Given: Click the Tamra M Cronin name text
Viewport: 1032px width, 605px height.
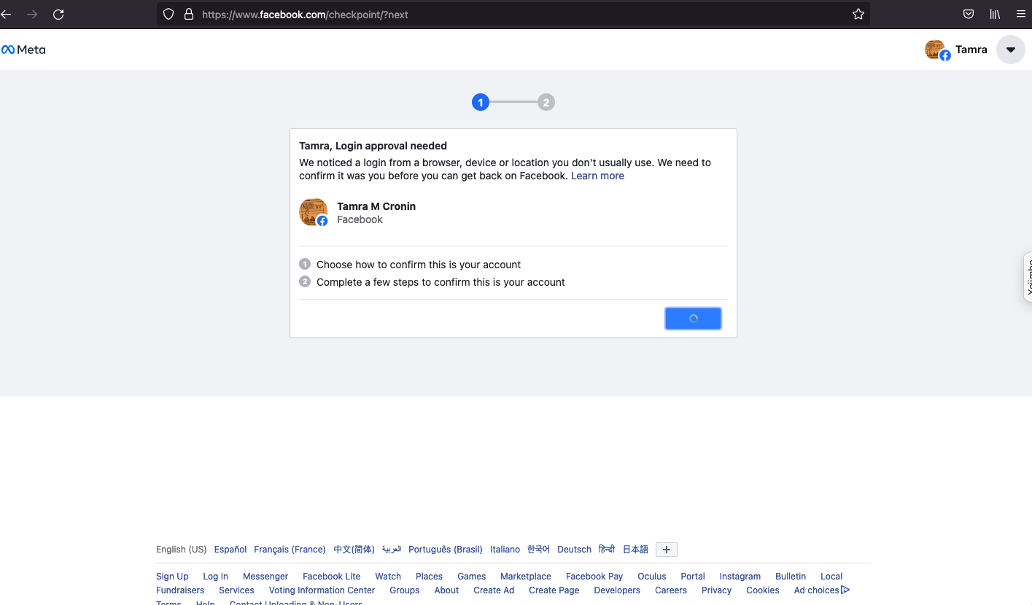Looking at the screenshot, I should pyautogui.click(x=376, y=206).
